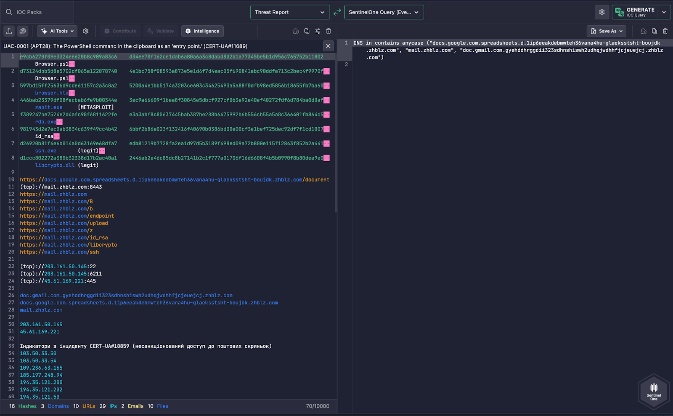Screen dimensions: 673x416
Task: Click the URL https://mail.zhblz.com/upload
Action: [x=64, y=223]
